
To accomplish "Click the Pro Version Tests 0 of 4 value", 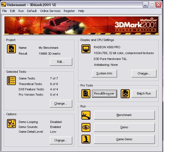I will click(x=54, y=95).
